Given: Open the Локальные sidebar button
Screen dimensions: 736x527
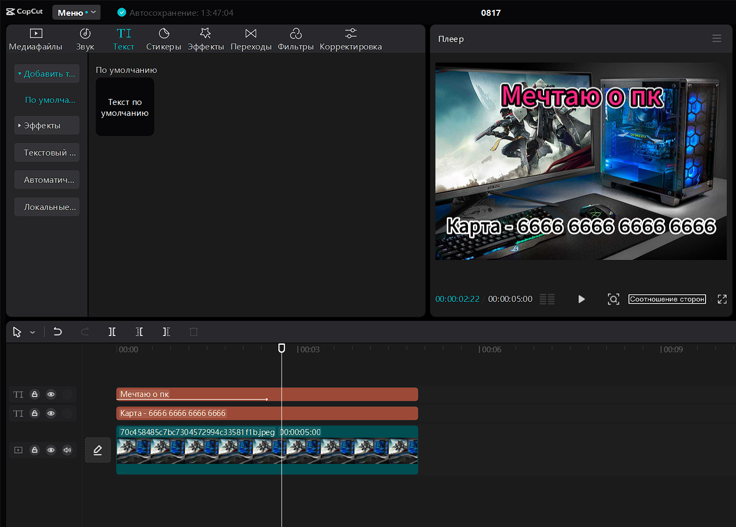Looking at the screenshot, I should pos(47,207).
